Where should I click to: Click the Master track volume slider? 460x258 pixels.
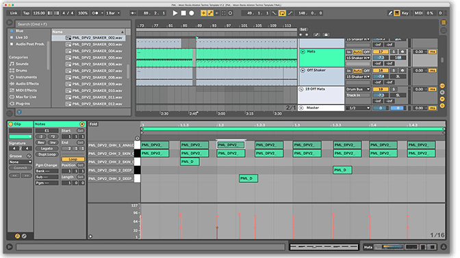click(x=381, y=108)
